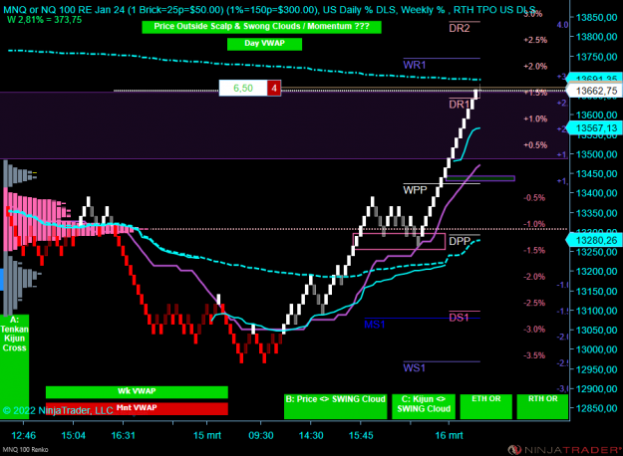Click the A: Tenkan Kijun Cross panel

pos(14,365)
